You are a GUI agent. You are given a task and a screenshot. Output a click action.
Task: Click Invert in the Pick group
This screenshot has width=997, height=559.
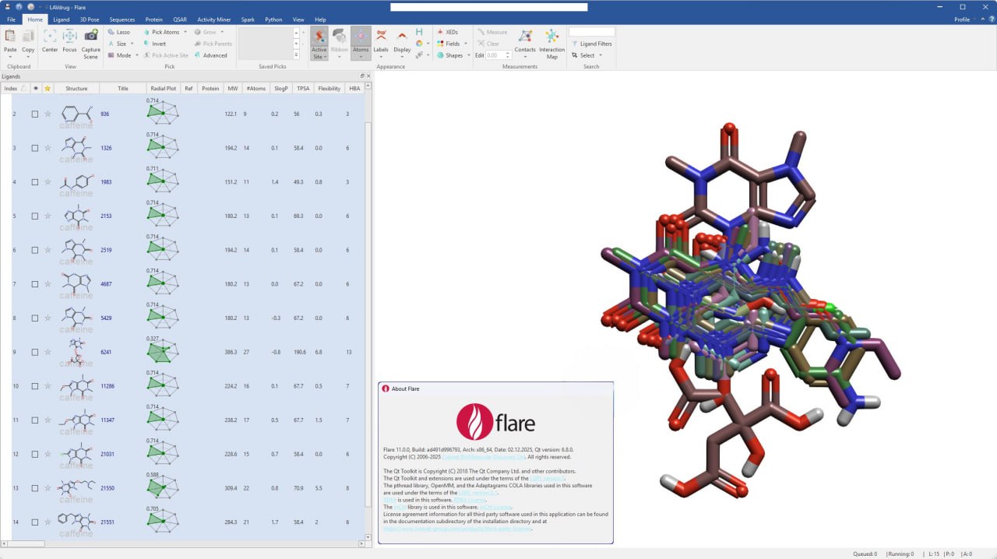(x=154, y=44)
